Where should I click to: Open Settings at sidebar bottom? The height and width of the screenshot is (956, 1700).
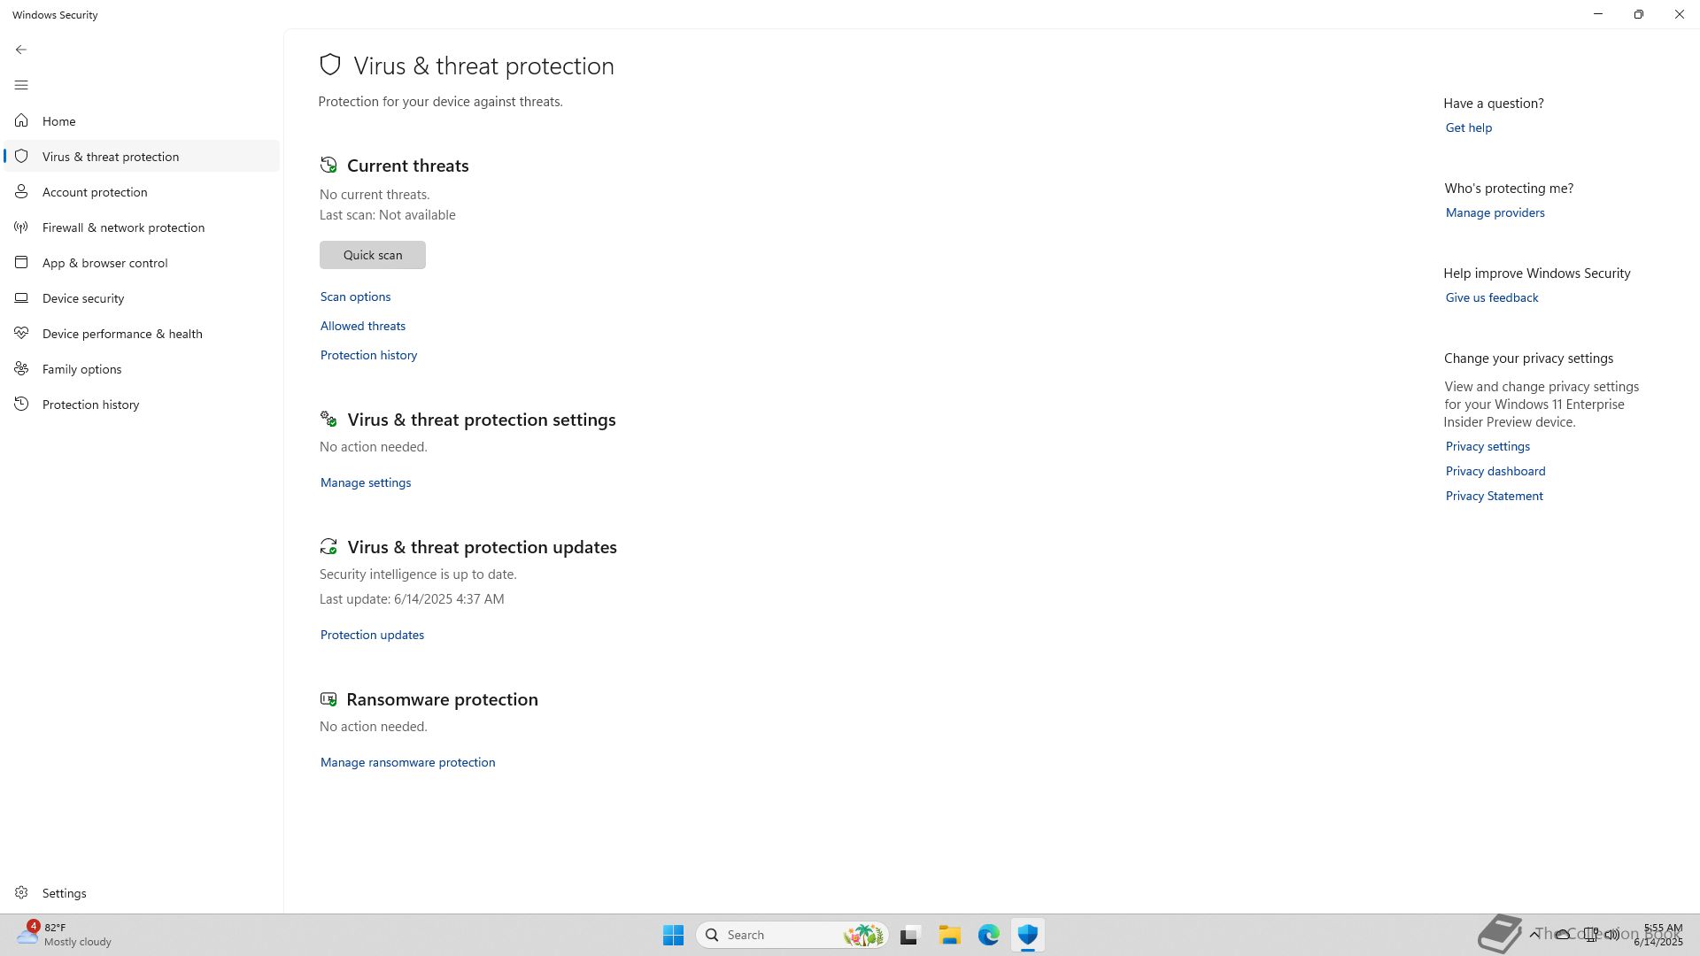pos(64,893)
